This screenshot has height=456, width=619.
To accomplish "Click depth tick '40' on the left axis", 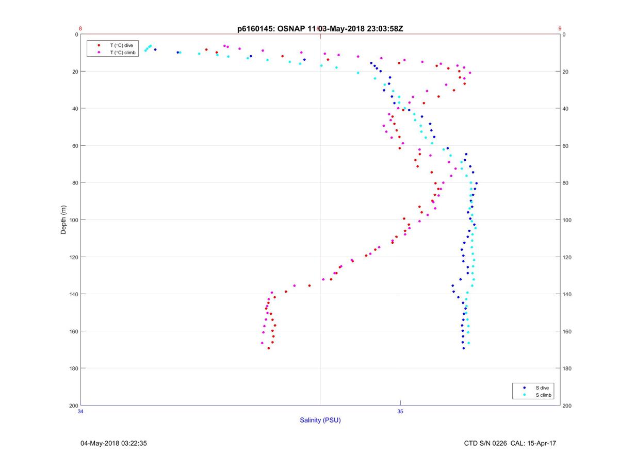I will [74, 109].
